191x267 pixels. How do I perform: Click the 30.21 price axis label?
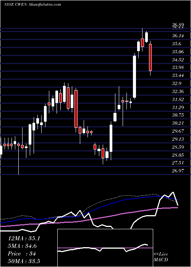pyautogui.click(x=178, y=123)
